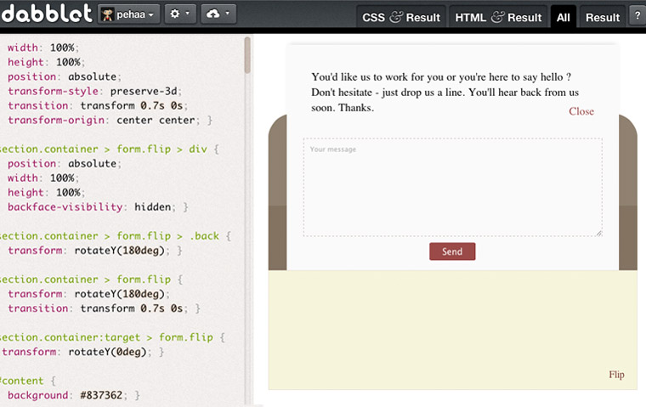Viewport: 646px width, 407px height.
Task: Click 'backface-visibility' property text
Action: pyautogui.click(x=65, y=206)
